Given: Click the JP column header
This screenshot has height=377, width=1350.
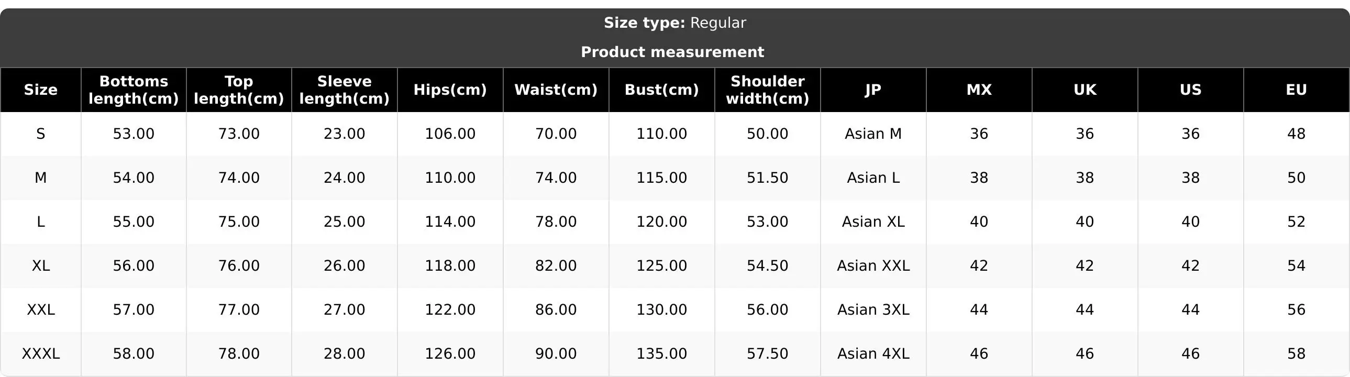Looking at the screenshot, I should (x=873, y=90).
